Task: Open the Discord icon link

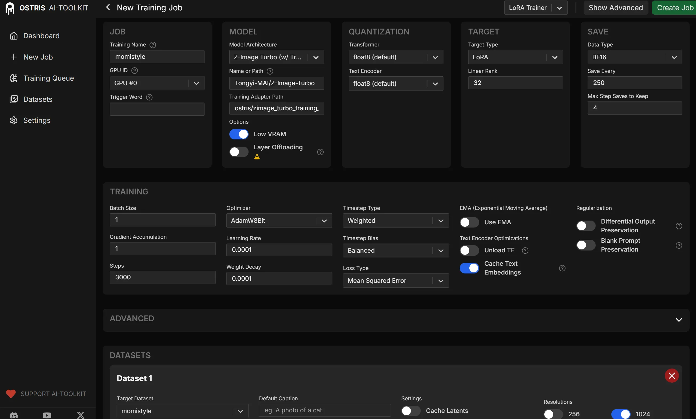Action: tap(14, 415)
